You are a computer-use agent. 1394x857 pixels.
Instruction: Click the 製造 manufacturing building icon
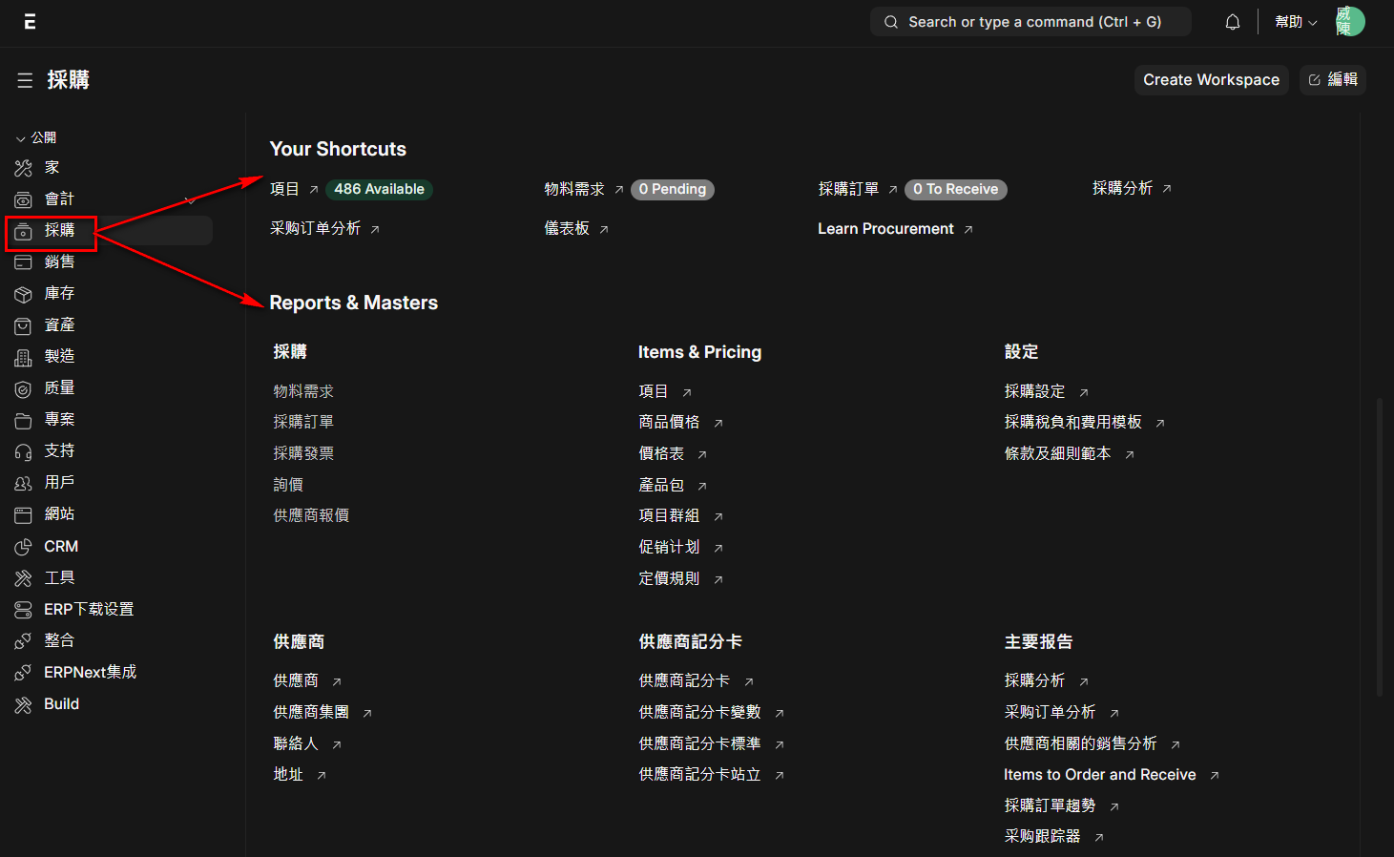point(24,357)
